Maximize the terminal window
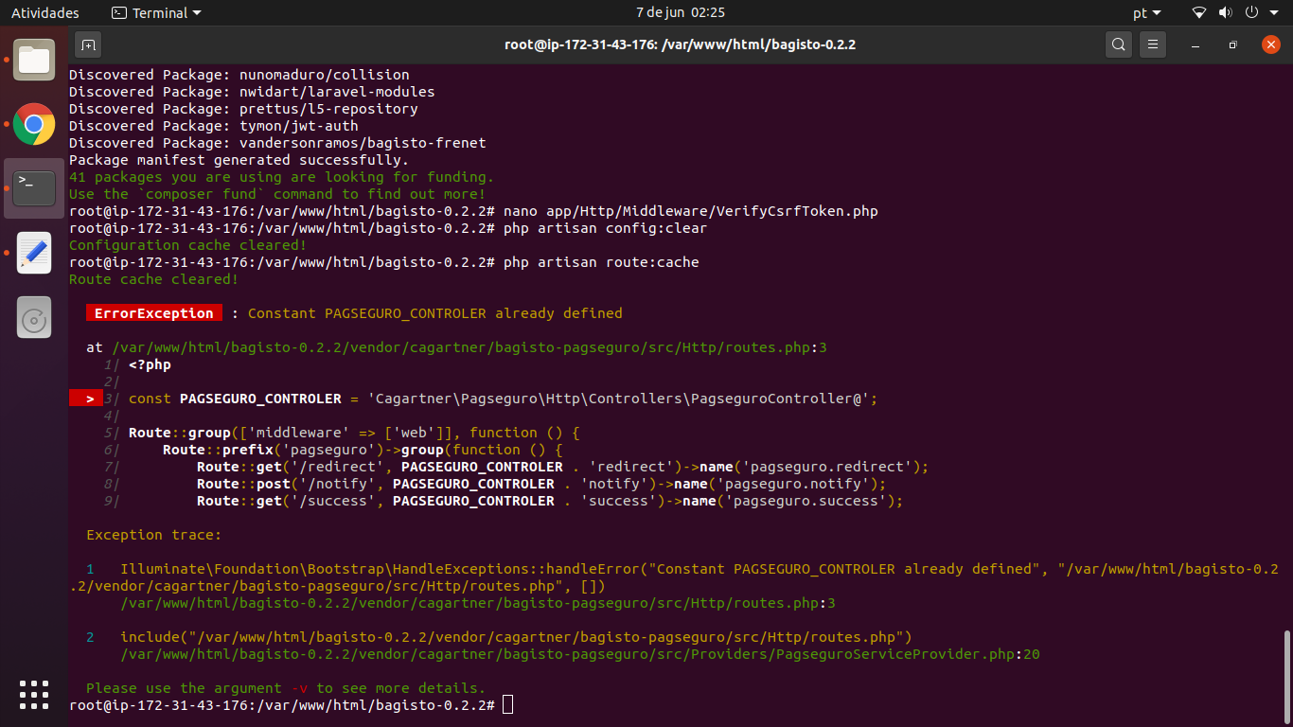The image size is (1293, 727). click(x=1232, y=44)
